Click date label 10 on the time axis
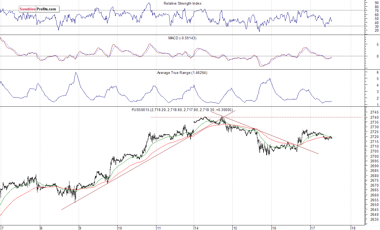 click(x=119, y=228)
